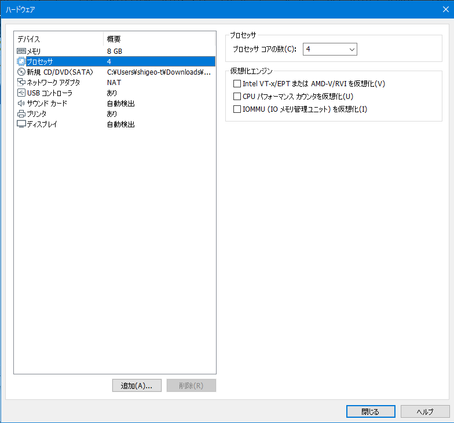The width and height of the screenshot is (454, 423).
Task: Select the USB コントローラ device row
Action: (115, 93)
